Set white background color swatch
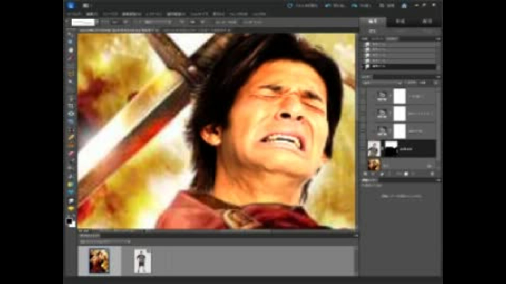This screenshot has width=506, height=284. pyautogui.click(x=73, y=225)
